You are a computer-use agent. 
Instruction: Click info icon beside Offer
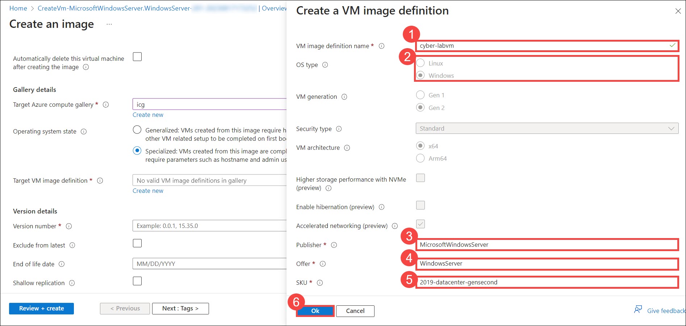click(x=323, y=264)
